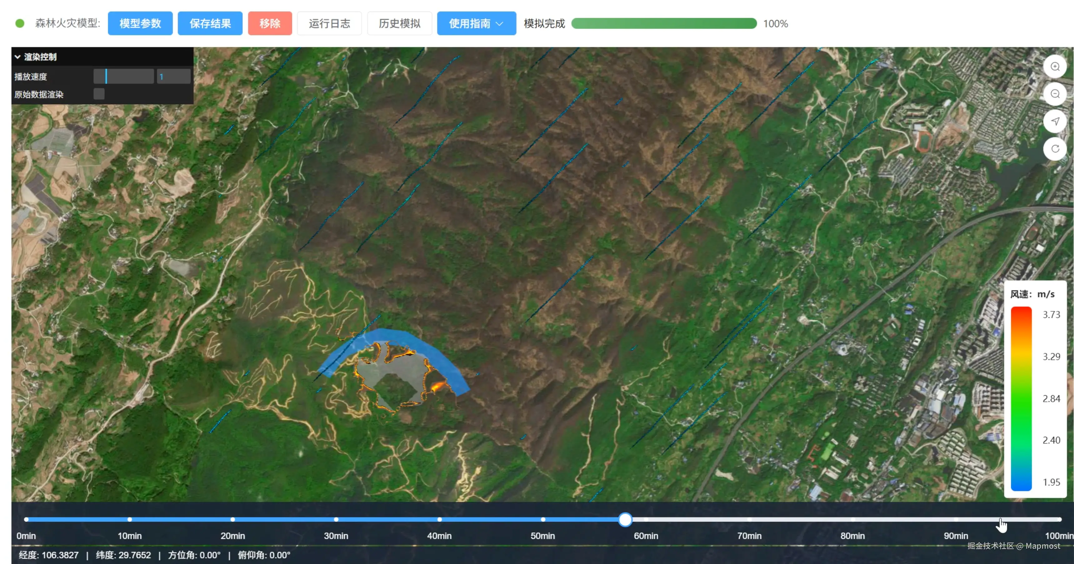1074x564 pixels.
Task: Adjust the 播放速度 slider
Action: click(x=123, y=76)
